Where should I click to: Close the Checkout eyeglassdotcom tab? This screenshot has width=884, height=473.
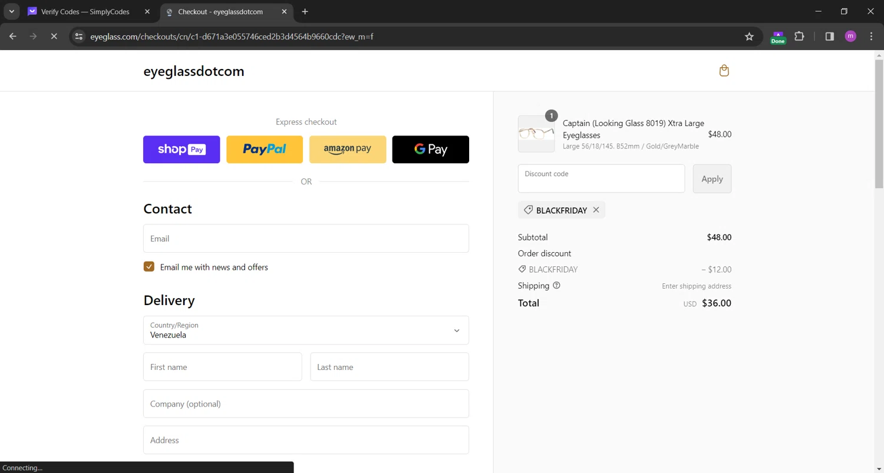click(284, 12)
